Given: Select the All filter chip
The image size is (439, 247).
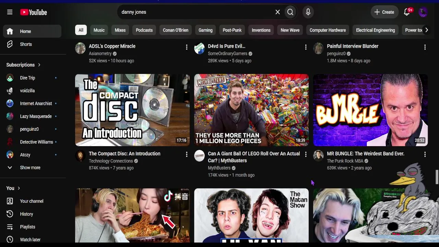Looking at the screenshot, I should pyautogui.click(x=81, y=30).
